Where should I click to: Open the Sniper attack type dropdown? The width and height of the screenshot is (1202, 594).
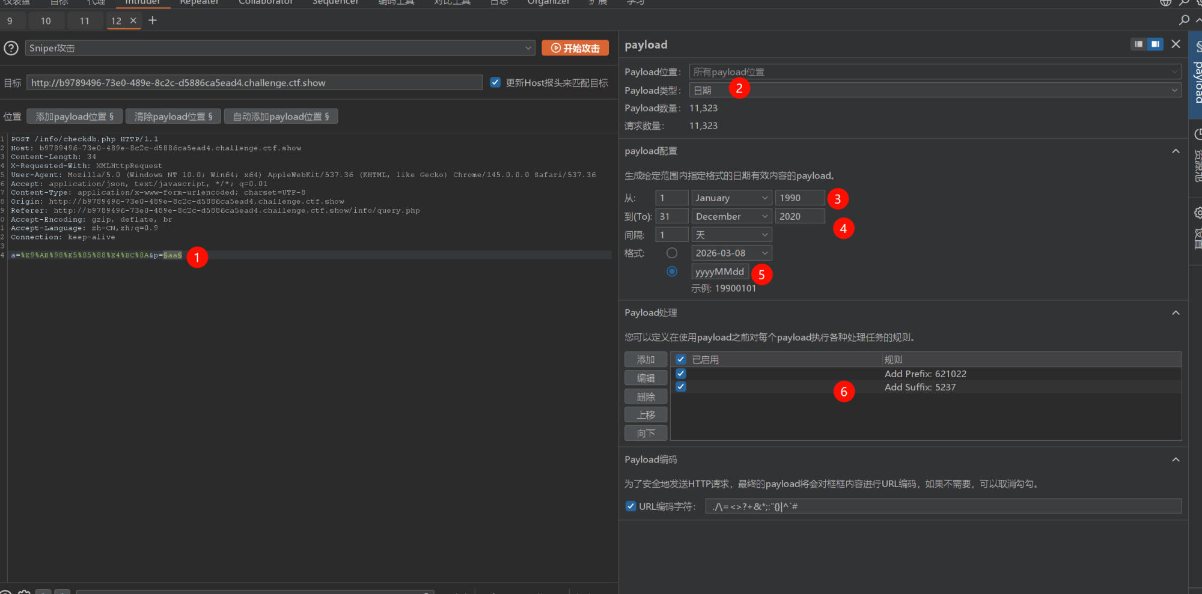(x=280, y=48)
